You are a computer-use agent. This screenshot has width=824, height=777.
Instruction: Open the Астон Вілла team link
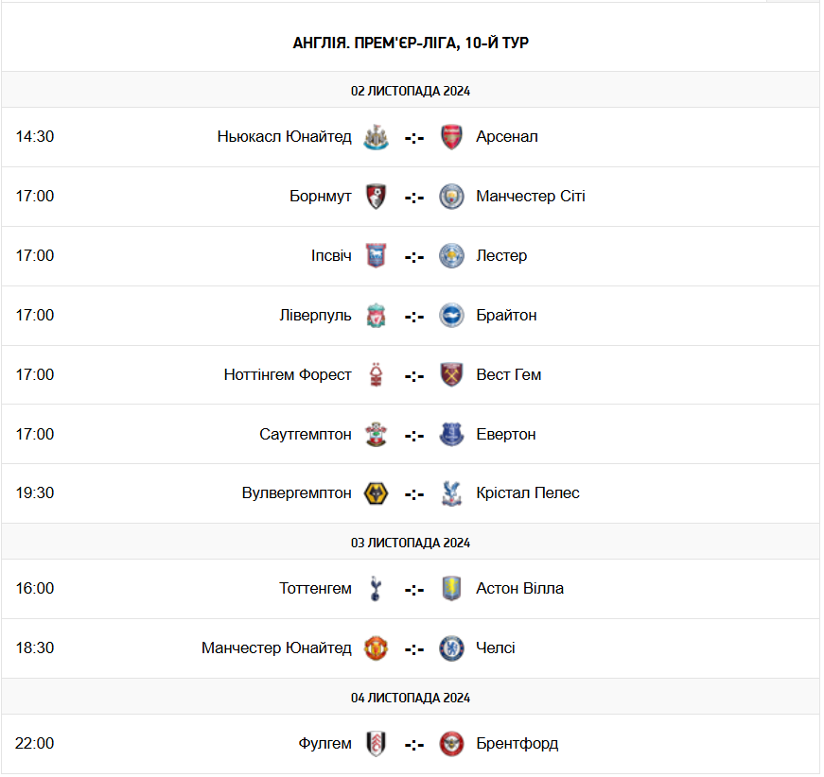coord(519,589)
